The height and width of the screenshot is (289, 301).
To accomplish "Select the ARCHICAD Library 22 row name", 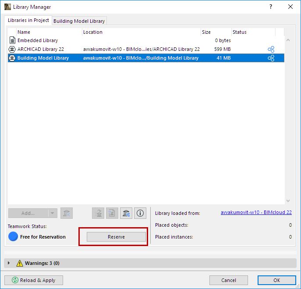I will point(41,49).
